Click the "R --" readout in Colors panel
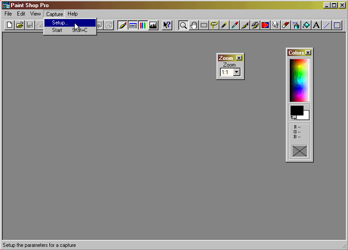Viewport: 348px width, 250px height. point(297,127)
